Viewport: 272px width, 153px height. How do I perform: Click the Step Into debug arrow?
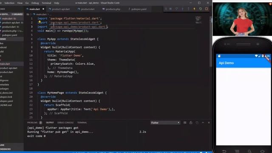point(182,8)
